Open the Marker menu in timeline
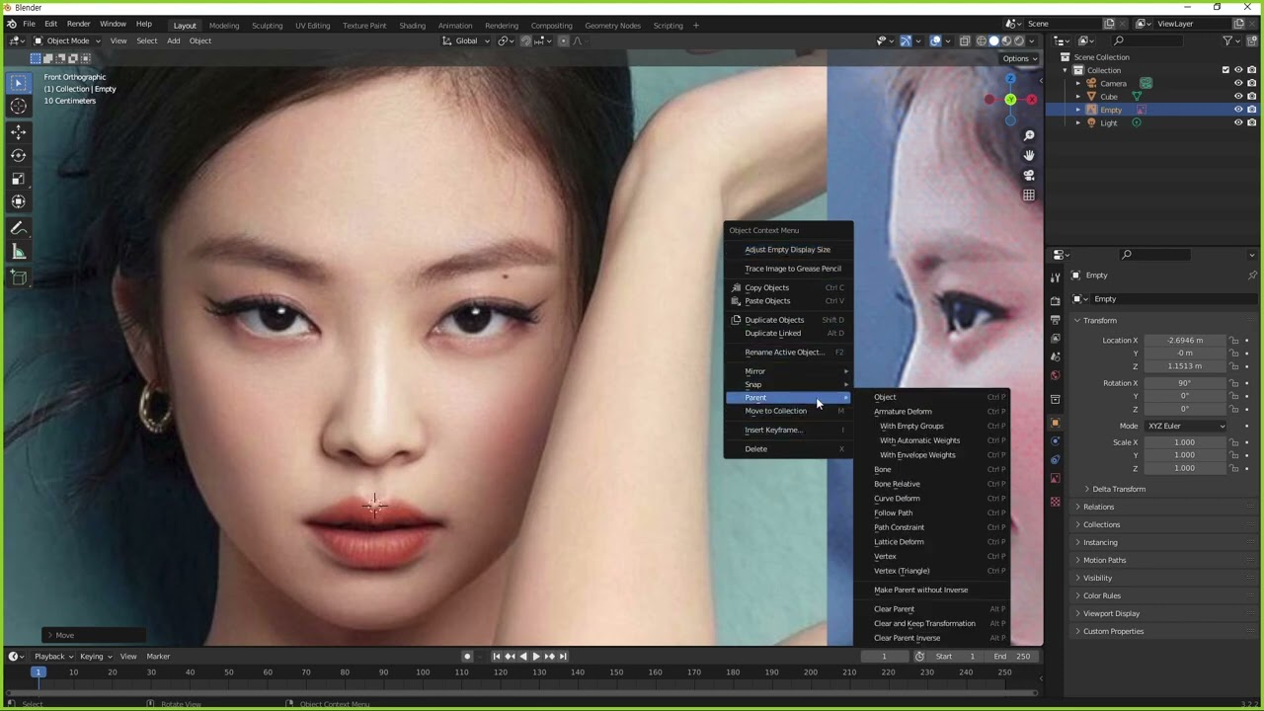Viewport: 1264px width, 711px height. click(158, 657)
